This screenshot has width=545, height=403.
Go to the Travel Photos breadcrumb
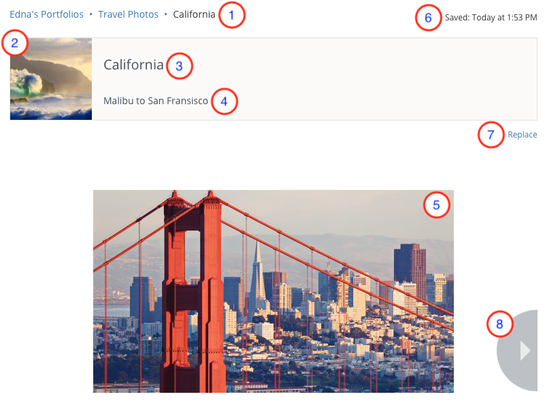[x=128, y=14]
